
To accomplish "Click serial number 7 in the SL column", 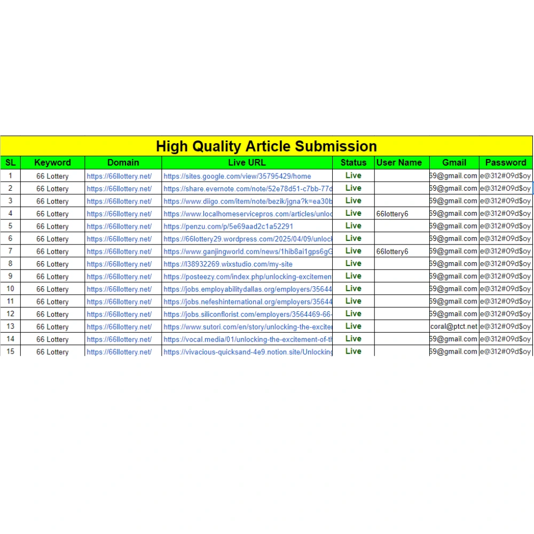I will [11, 251].
